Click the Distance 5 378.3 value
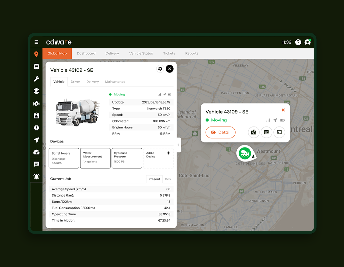 [165, 196]
